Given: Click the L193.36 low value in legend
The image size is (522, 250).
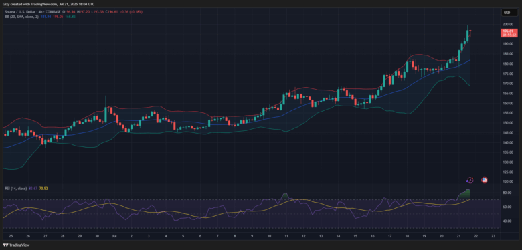Looking at the screenshot, I should click(x=97, y=12).
